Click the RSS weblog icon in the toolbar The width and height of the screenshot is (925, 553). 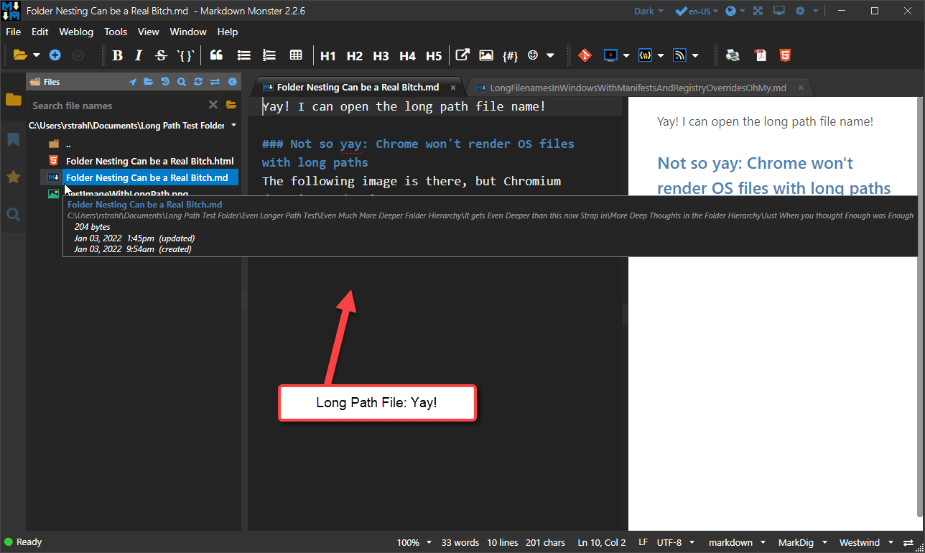pyautogui.click(x=679, y=55)
